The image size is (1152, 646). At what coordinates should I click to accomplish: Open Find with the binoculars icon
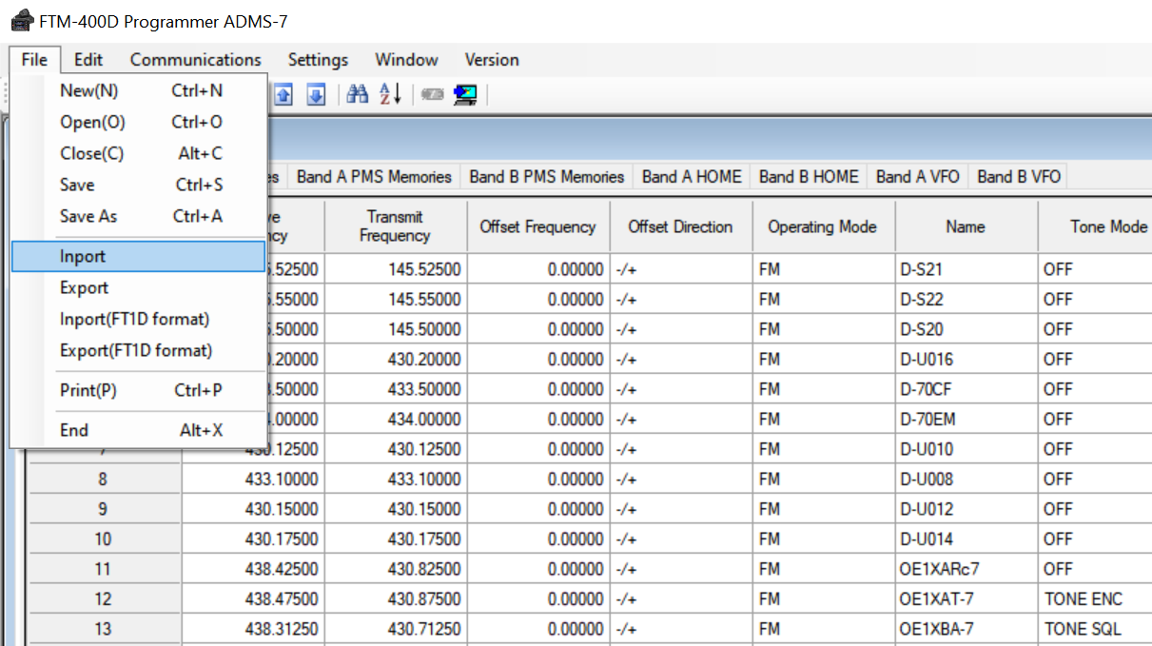click(x=358, y=93)
